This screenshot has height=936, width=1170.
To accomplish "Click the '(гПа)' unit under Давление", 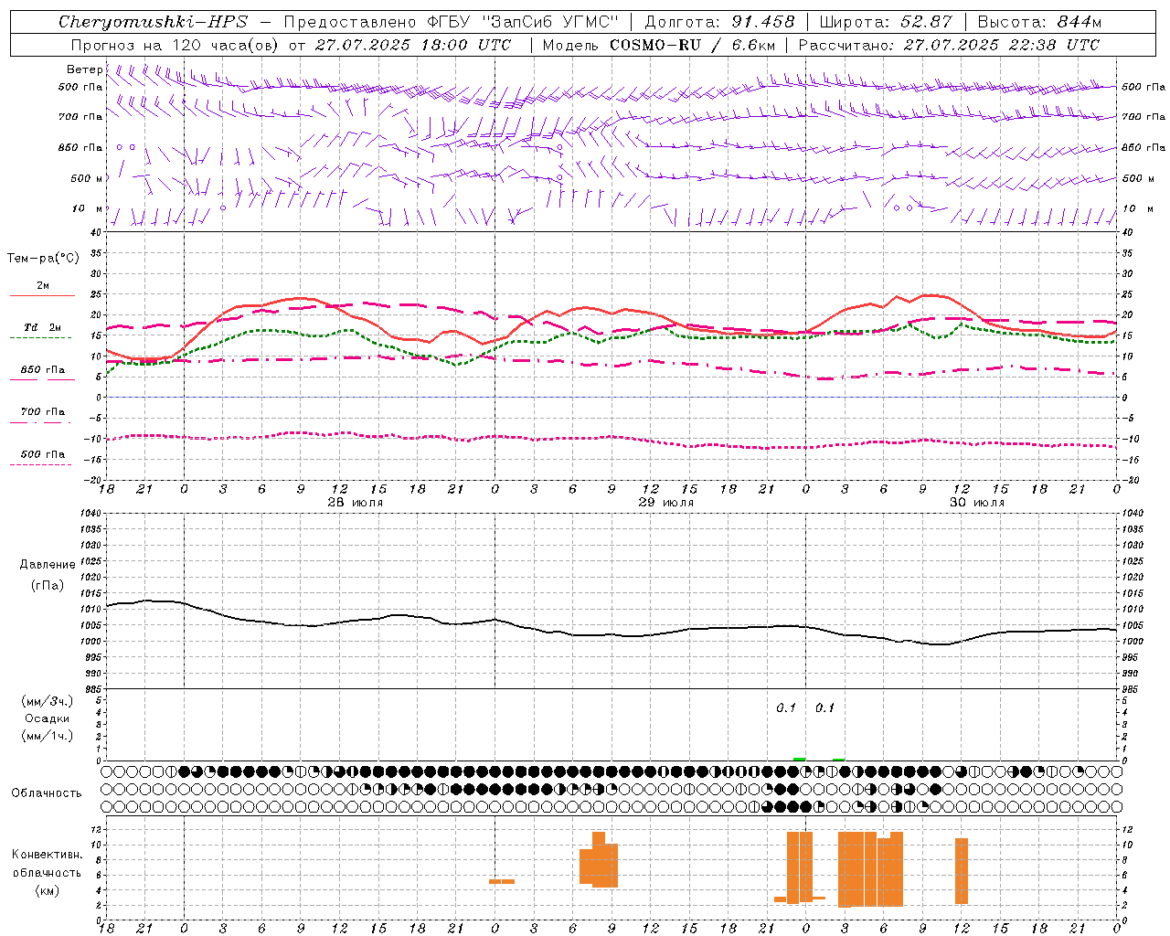I will pos(48,585).
